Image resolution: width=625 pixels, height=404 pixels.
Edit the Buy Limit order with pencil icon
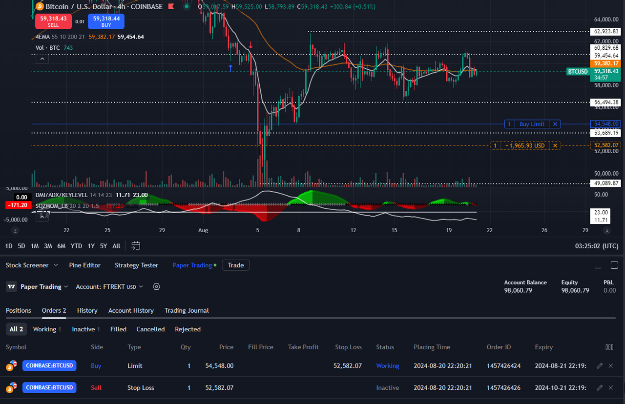pyautogui.click(x=600, y=365)
